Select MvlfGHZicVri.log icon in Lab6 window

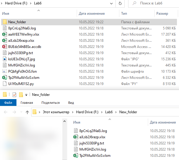5,65
